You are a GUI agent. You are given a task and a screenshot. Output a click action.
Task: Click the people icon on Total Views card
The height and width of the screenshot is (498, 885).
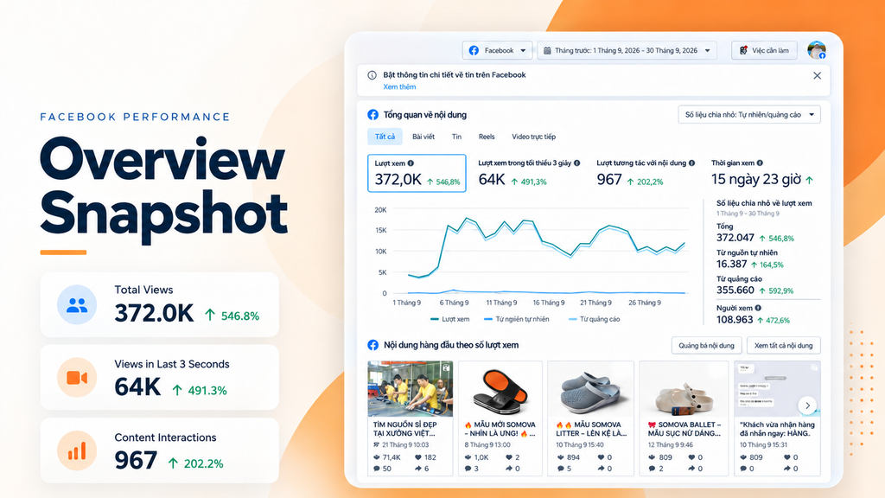(77, 305)
